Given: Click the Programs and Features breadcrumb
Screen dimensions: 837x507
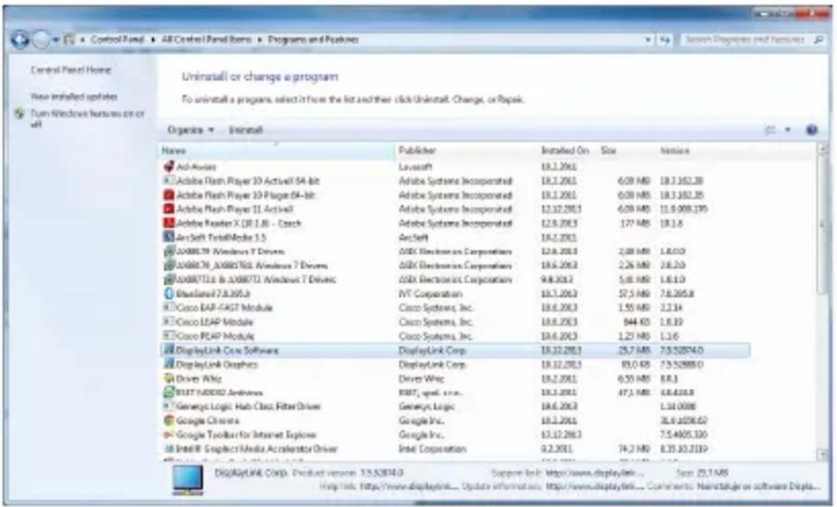Looking at the screenshot, I should click(x=313, y=40).
